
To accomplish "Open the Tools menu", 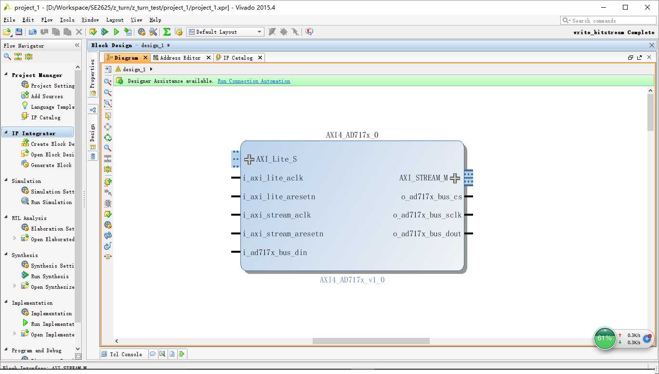I will pyautogui.click(x=67, y=20).
